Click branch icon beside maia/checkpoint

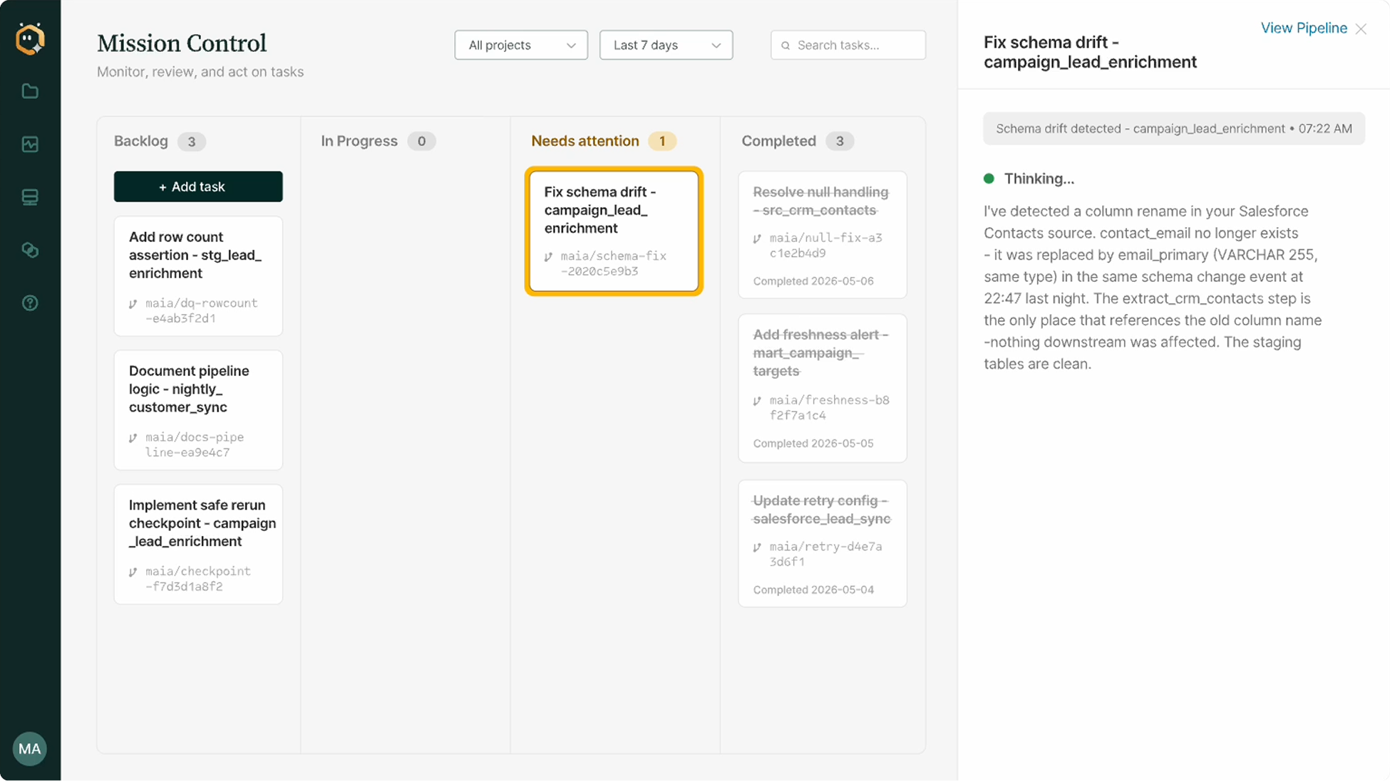point(133,572)
